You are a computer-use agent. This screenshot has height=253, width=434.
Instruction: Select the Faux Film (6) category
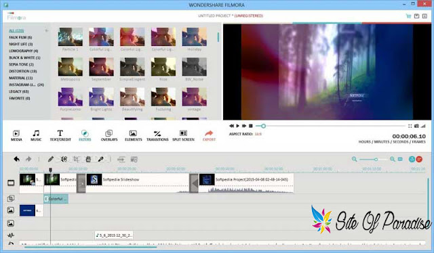click(20, 37)
